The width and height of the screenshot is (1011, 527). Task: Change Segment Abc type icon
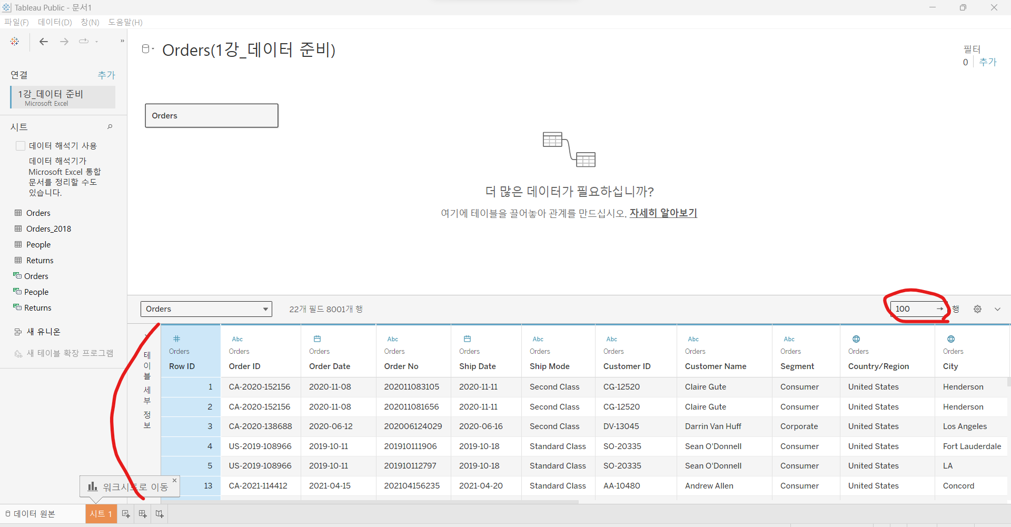(789, 339)
